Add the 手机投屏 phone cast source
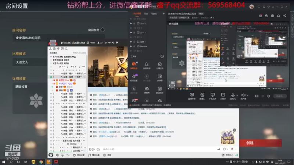 pyautogui.click(x=213, y=96)
